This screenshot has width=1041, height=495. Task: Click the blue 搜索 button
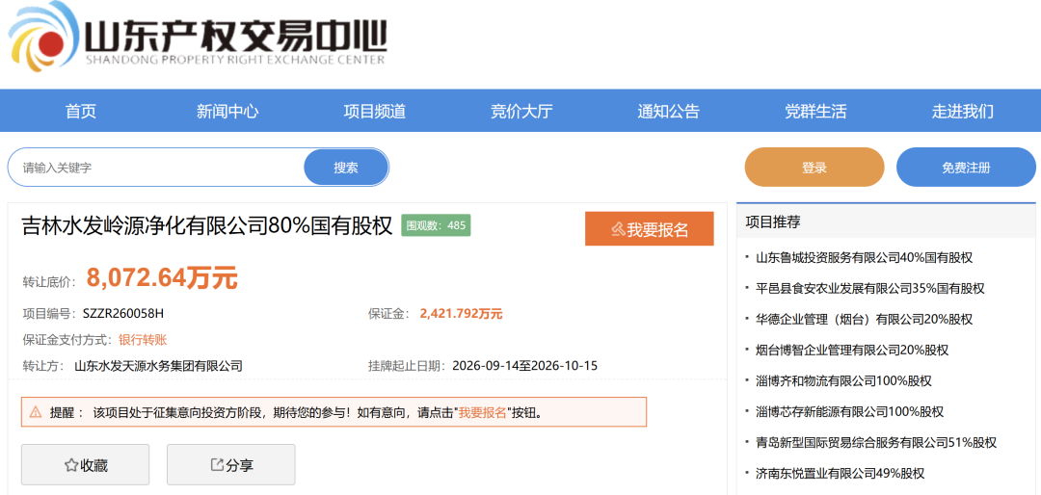pos(346,168)
